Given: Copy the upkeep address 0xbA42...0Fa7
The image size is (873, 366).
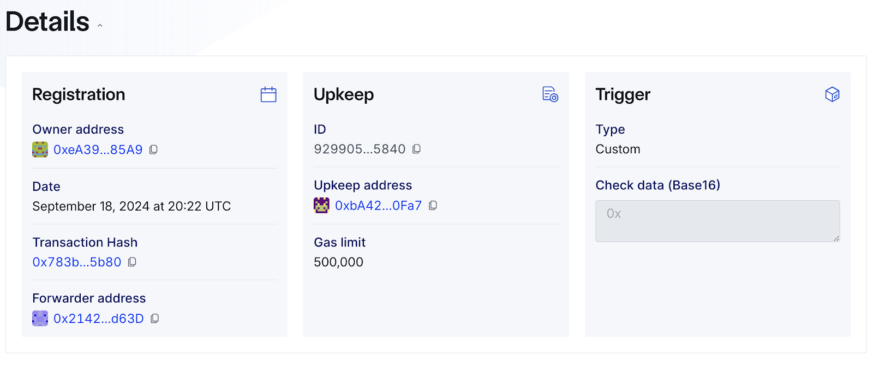Looking at the screenshot, I should pos(433,206).
